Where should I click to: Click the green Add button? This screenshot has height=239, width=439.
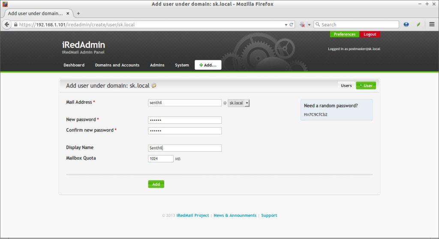click(156, 184)
